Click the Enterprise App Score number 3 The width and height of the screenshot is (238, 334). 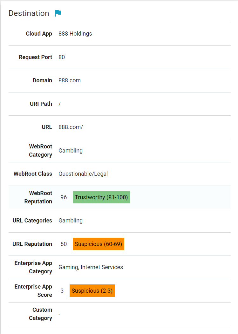pyautogui.click(x=62, y=290)
